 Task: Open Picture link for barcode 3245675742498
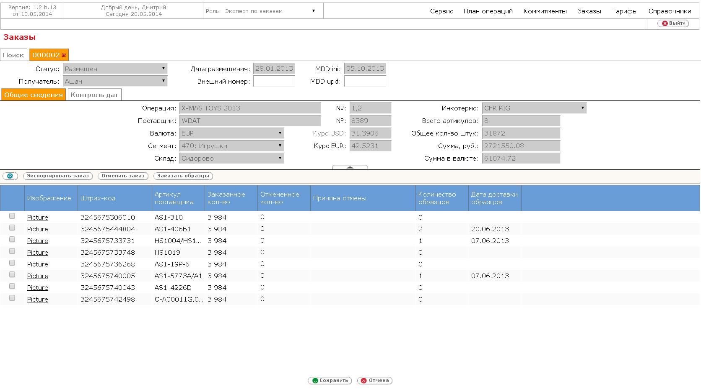[38, 299]
